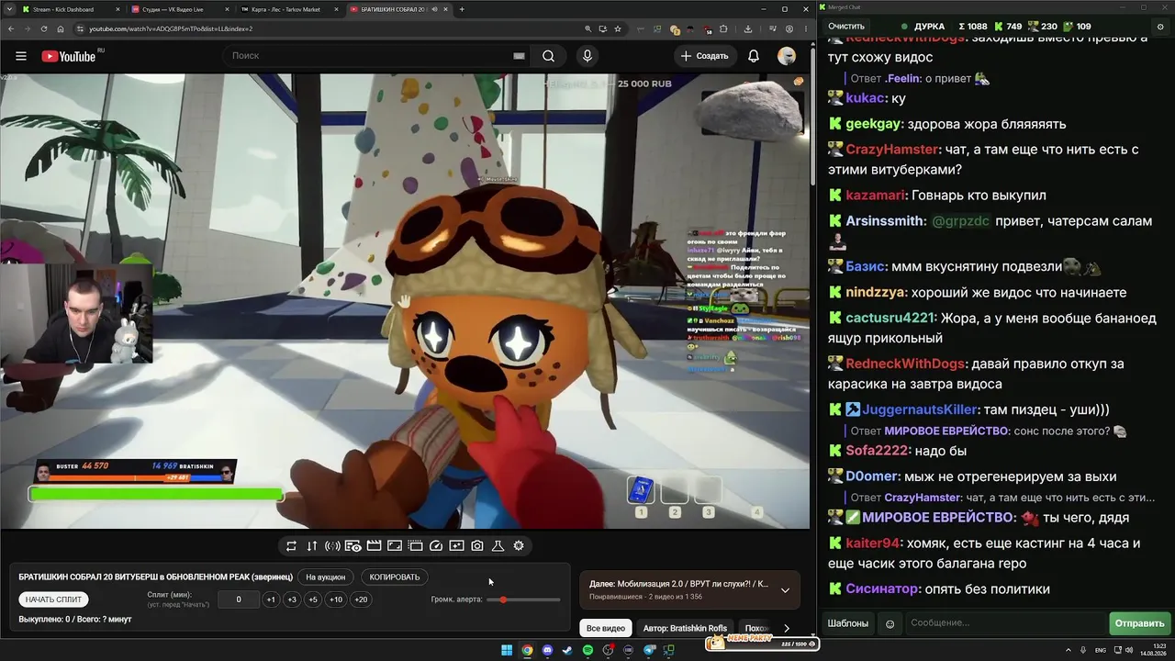Click CrazyHamster's username in chat
The width and height of the screenshot is (1175, 661).
(892, 150)
